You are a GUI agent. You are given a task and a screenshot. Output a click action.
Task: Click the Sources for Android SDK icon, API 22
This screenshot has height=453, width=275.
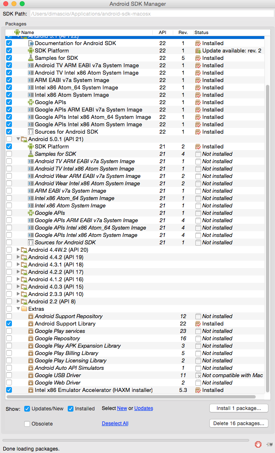tap(31, 132)
